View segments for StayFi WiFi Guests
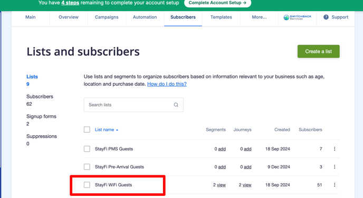This screenshot has height=198, width=363. [x=221, y=185]
